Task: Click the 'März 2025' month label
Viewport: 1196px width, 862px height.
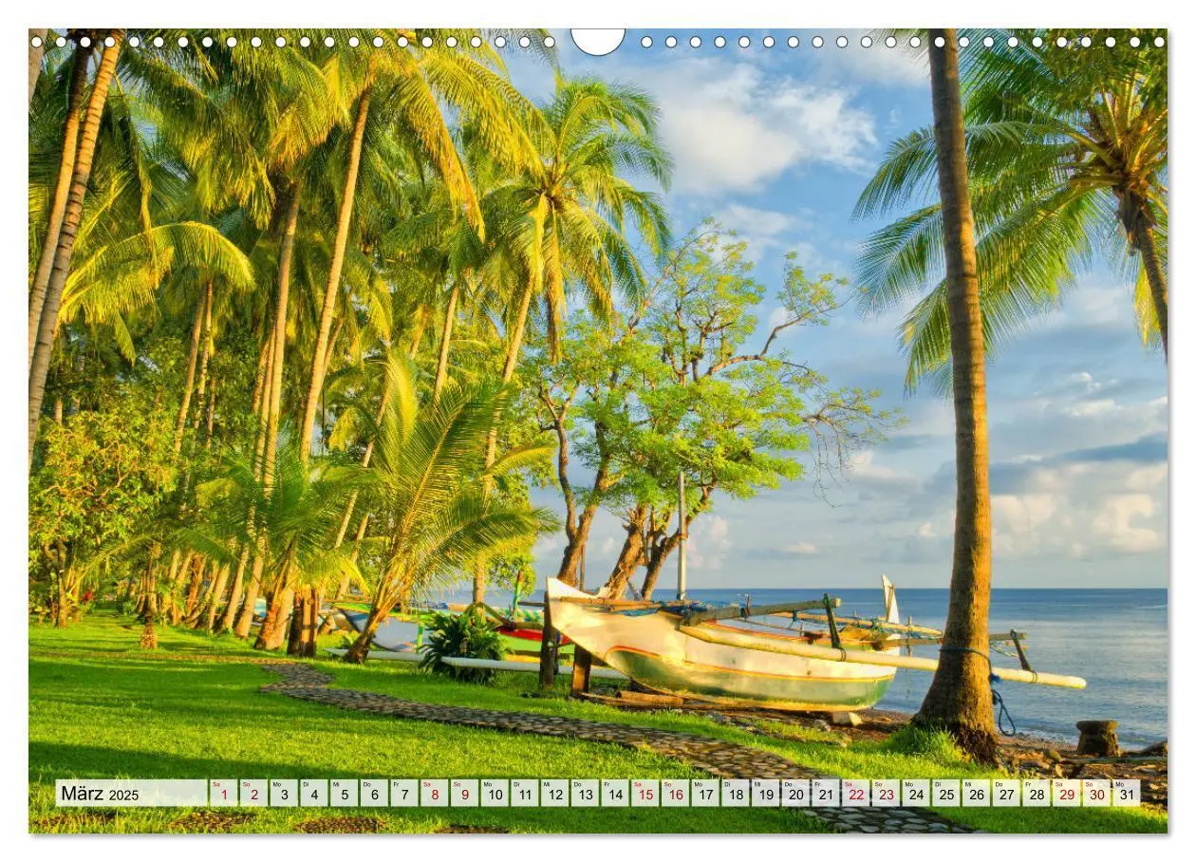Action: click(x=100, y=794)
